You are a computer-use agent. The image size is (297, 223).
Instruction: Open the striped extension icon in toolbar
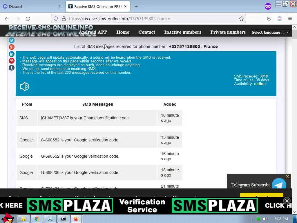click(280, 19)
